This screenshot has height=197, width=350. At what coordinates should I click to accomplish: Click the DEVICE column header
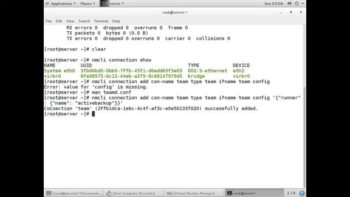click(241, 66)
